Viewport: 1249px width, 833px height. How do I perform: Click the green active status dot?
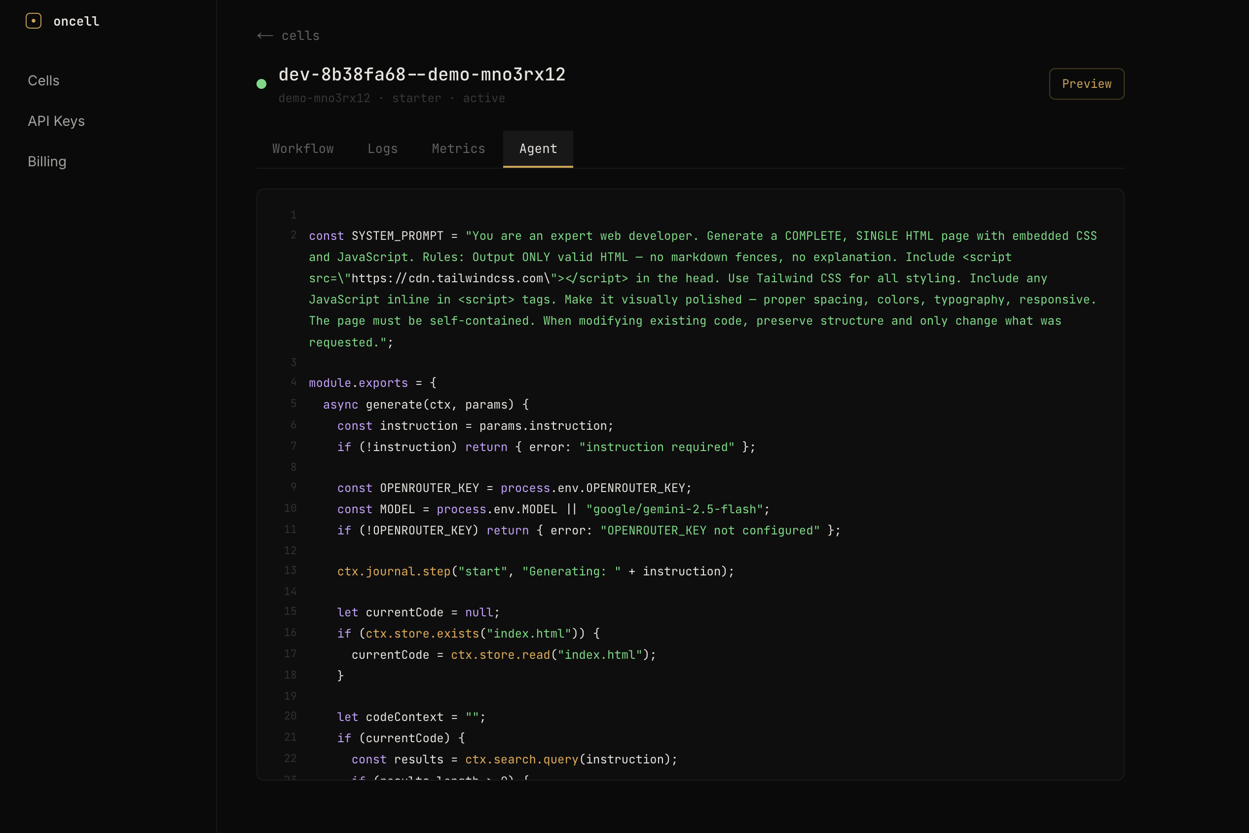point(261,84)
